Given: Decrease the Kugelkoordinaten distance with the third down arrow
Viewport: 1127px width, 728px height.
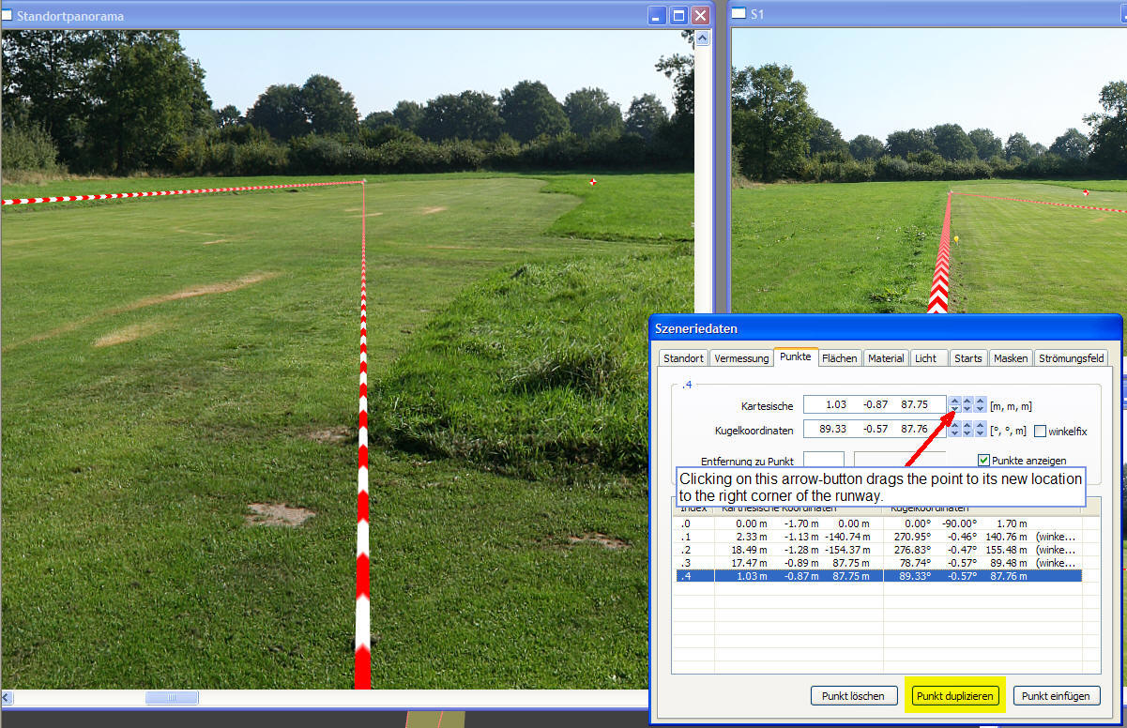Looking at the screenshot, I should click(x=981, y=433).
